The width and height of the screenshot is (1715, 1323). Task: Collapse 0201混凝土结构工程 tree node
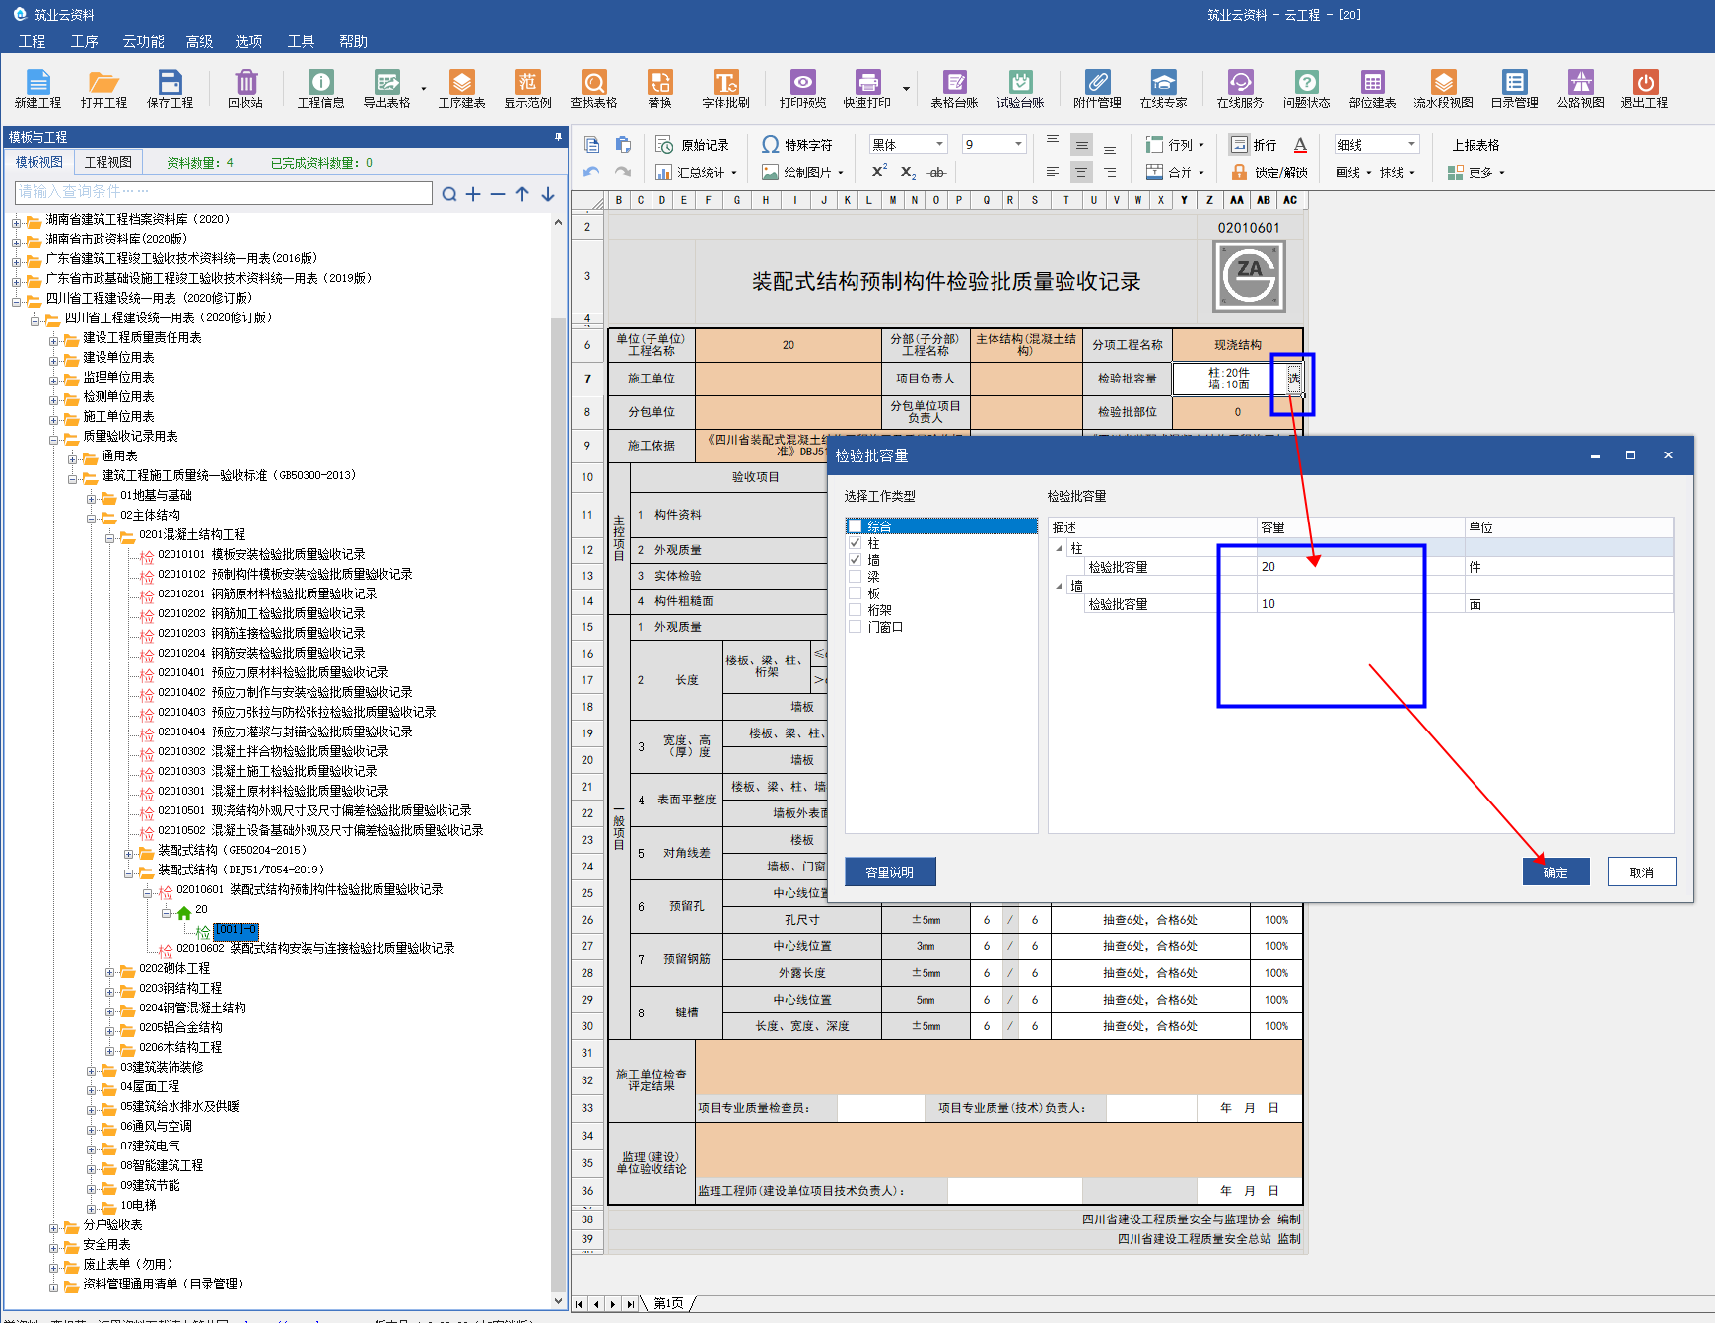[110, 537]
